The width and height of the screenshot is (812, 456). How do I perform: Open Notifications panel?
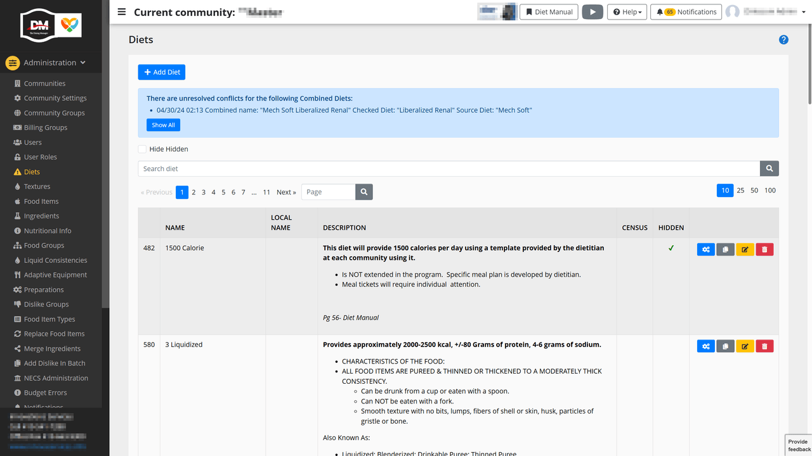pos(686,12)
